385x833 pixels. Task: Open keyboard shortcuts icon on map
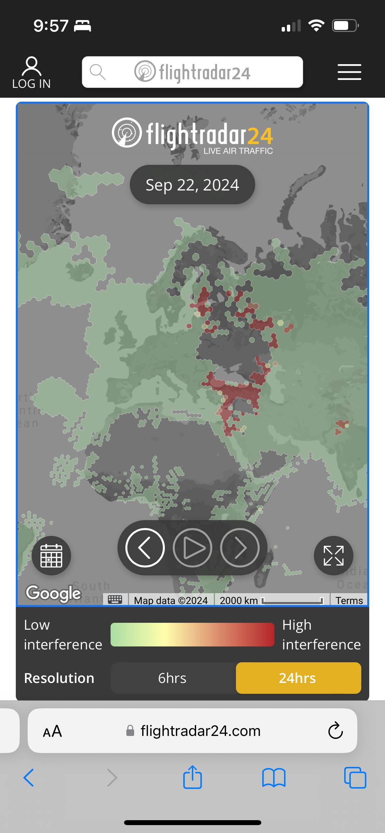[x=115, y=599]
